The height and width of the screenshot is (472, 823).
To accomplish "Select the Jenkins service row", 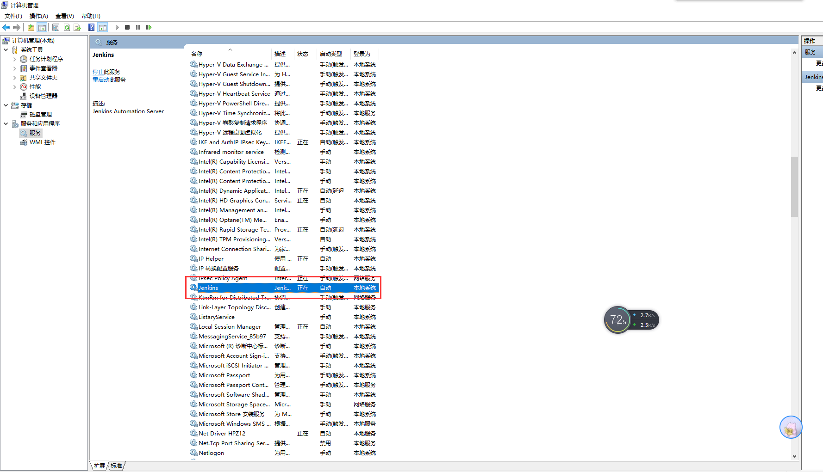I will coord(284,288).
